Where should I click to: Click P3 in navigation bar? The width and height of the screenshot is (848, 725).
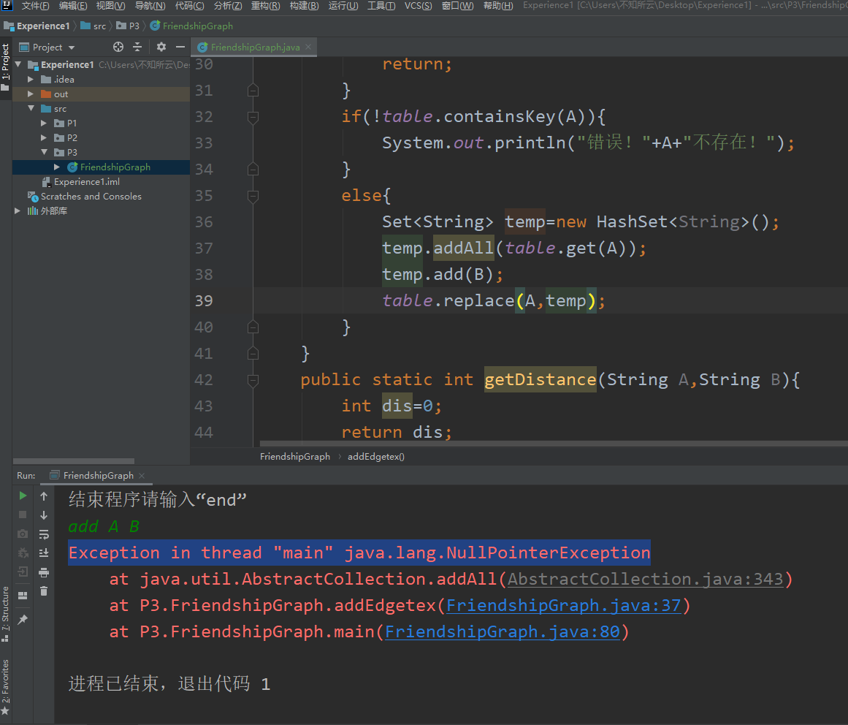pyautogui.click(x=128, y=26)
